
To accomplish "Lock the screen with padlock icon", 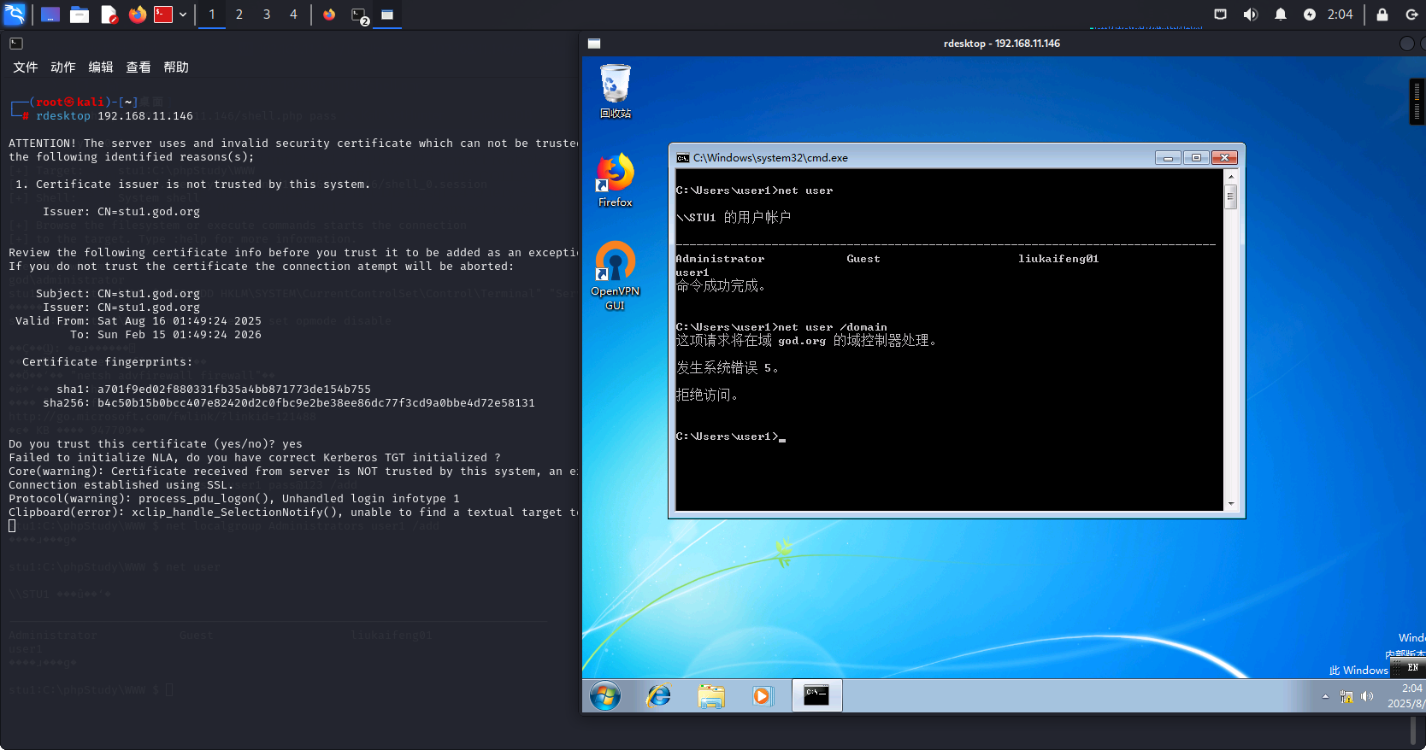I will point(1382,15).
